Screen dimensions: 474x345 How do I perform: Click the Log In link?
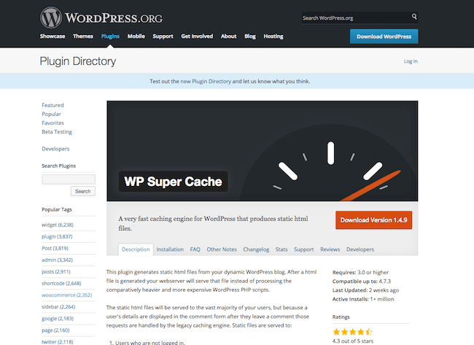(x=411, y=61)
